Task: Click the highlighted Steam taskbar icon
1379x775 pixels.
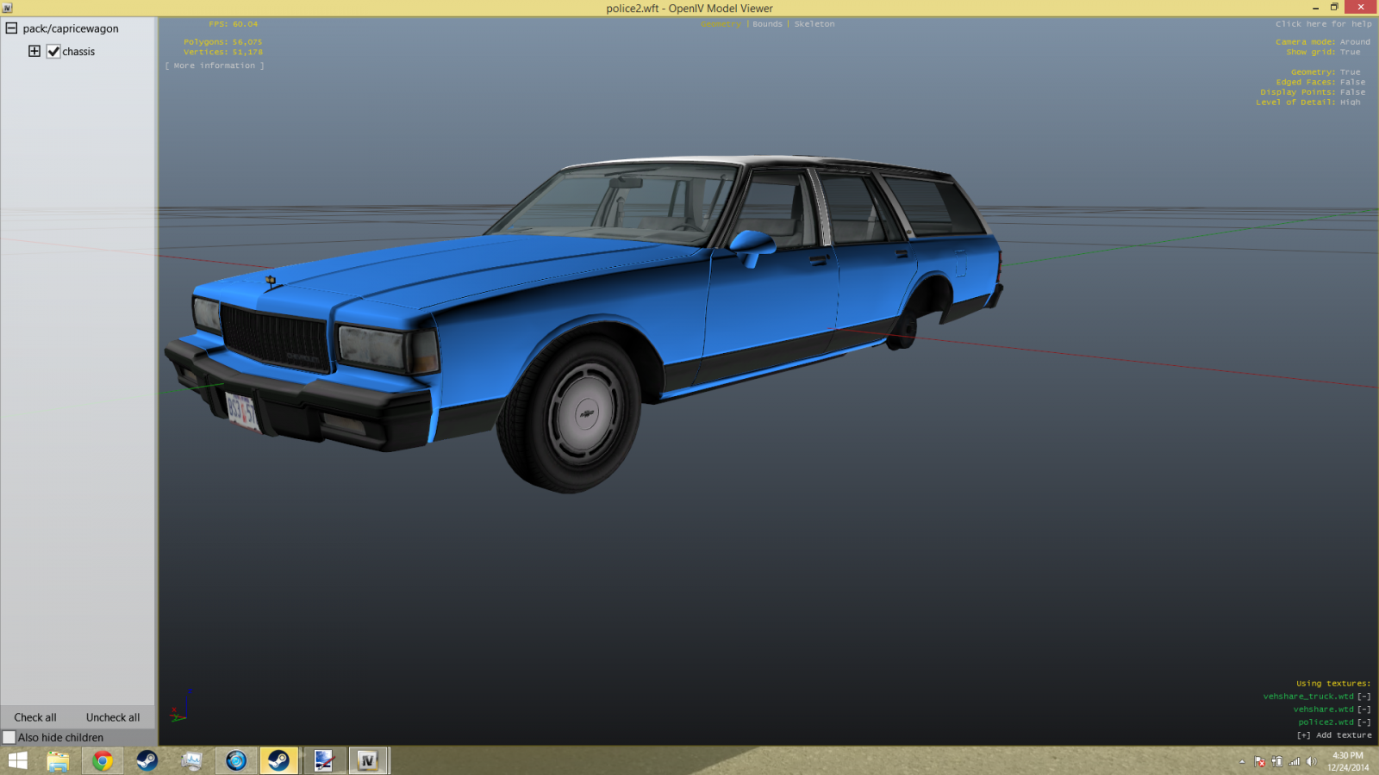Action: pyautogui.click(x=278, y=760)
